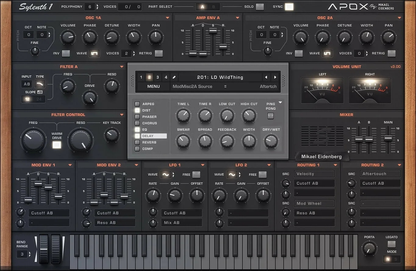Viewport: 416px width, 271px height.
Task: Enable the Arpeg effect checkbox
Action: [137, 104]
